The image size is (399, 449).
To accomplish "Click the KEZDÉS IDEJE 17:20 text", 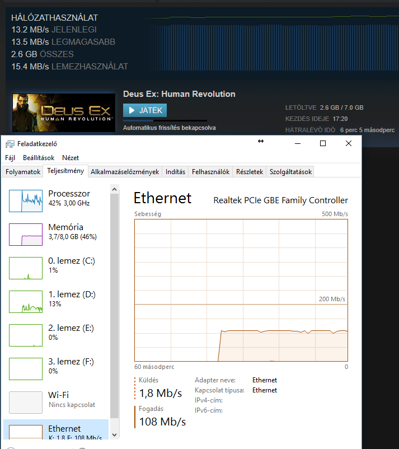I will (316, 119).
